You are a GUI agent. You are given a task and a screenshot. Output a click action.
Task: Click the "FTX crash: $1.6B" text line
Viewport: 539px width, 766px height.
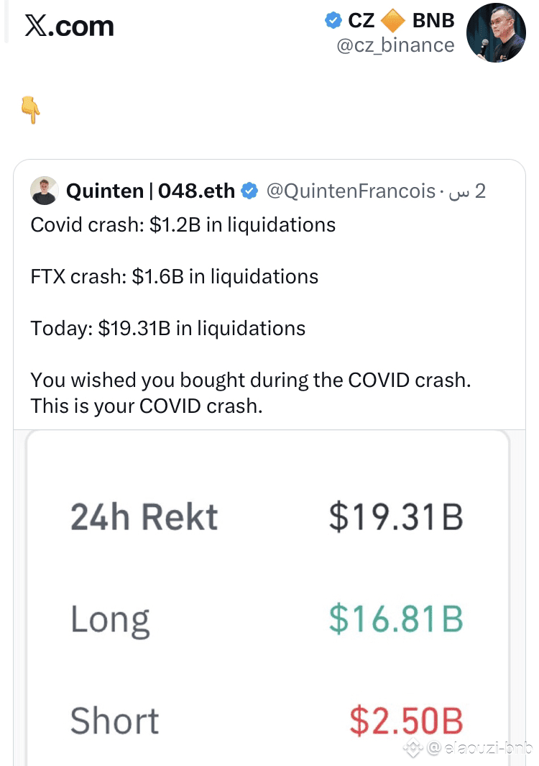[174, 277]
